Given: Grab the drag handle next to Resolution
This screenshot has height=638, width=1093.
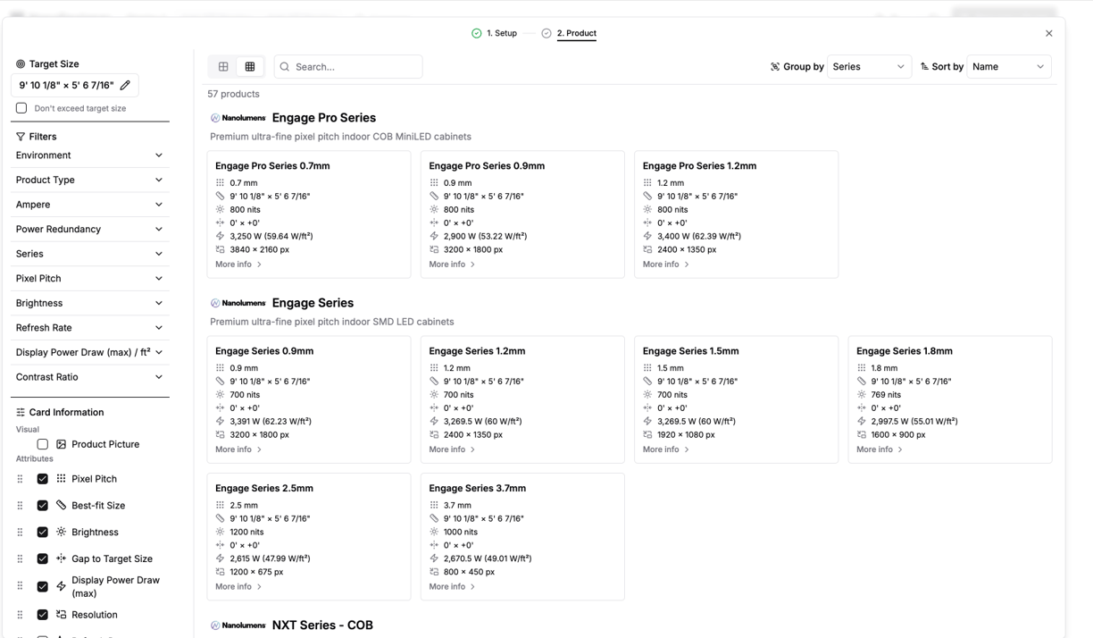Looking at the screenshot, I should click(x=20, y=615).
